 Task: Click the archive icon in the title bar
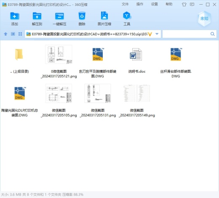5,5
